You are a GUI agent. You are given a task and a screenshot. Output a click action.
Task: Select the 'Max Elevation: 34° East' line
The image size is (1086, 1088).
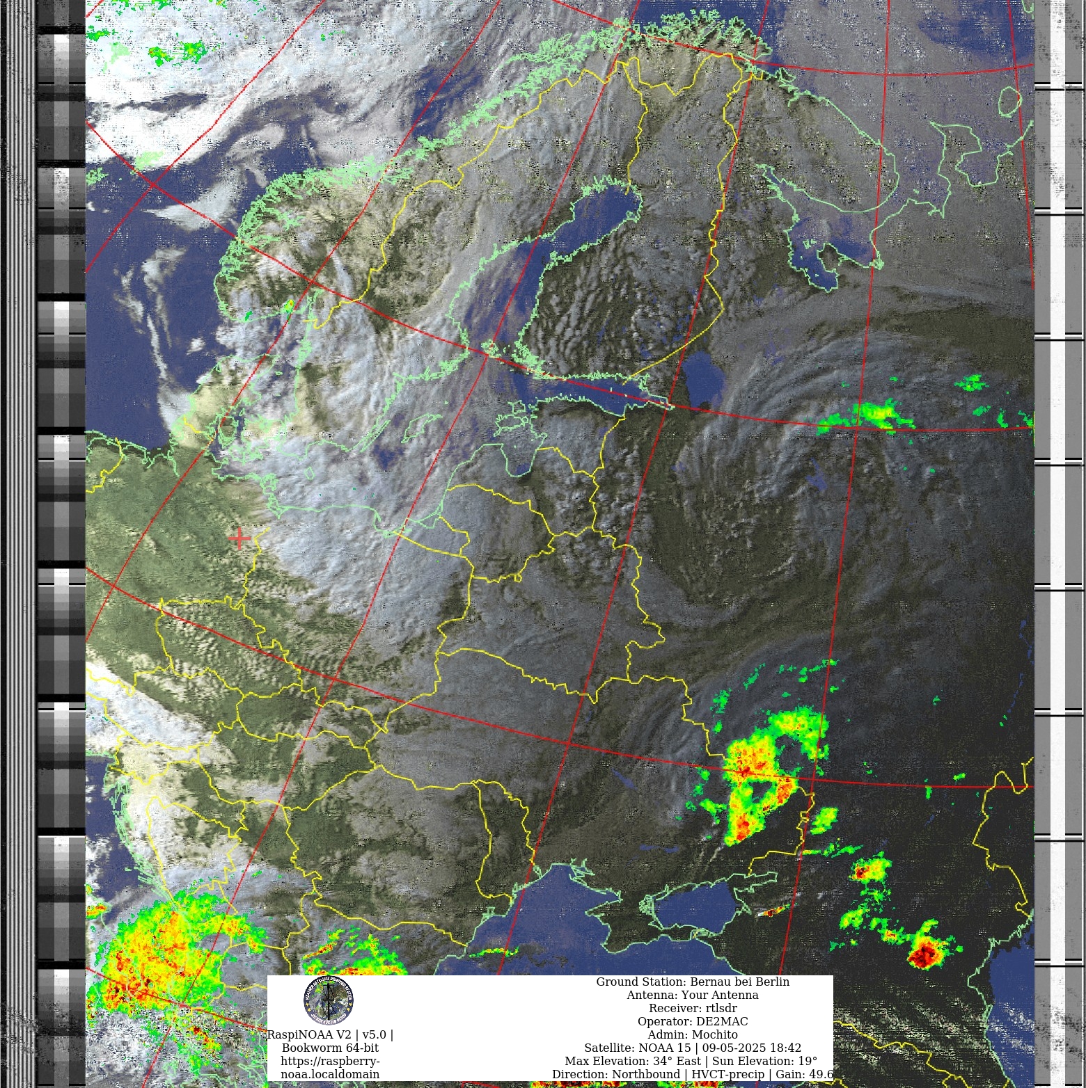click(691, 1061)
